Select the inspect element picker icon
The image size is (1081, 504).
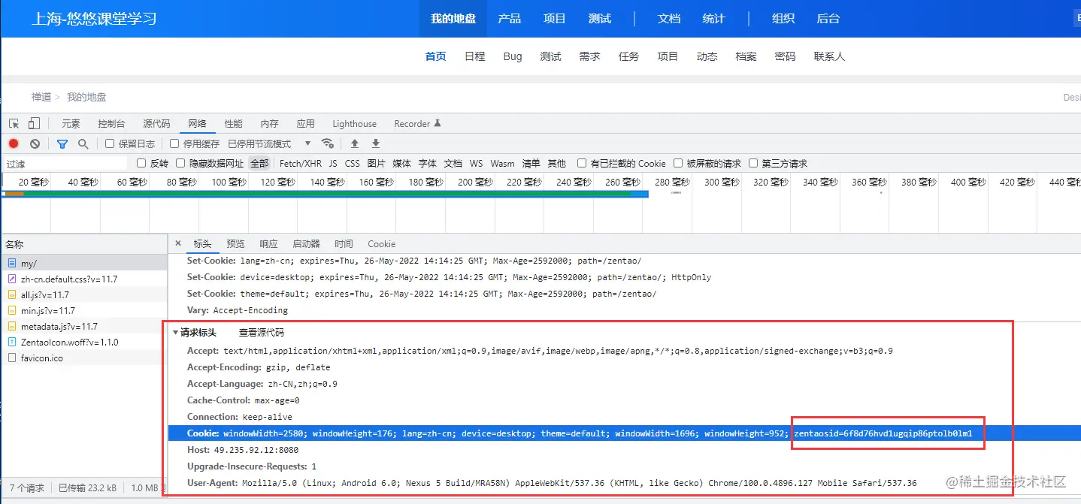click(x=14, y=124)
